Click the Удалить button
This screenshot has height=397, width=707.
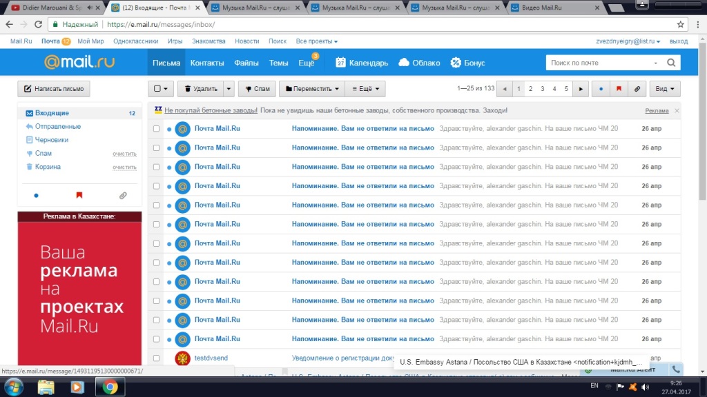pyautogui.click(x=201, y=89)
